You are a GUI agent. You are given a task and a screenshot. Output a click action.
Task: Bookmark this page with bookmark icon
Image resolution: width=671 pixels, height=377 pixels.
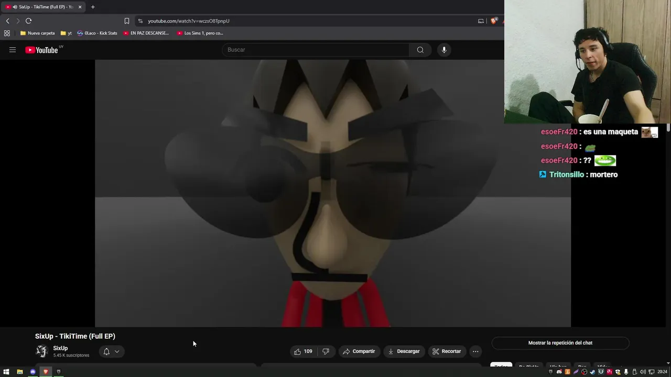pyautogui.click(x=126, y=21)
